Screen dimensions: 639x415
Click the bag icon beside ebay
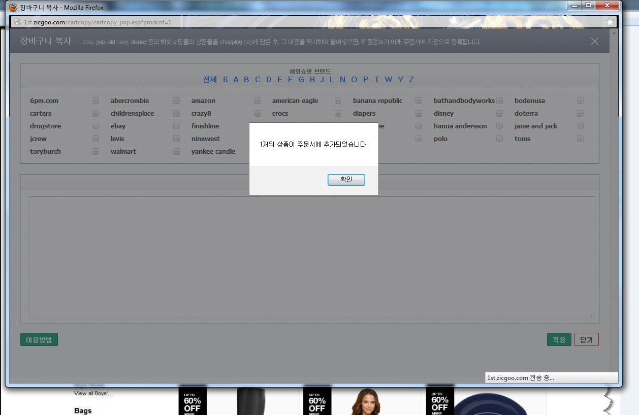click(176, 126)
